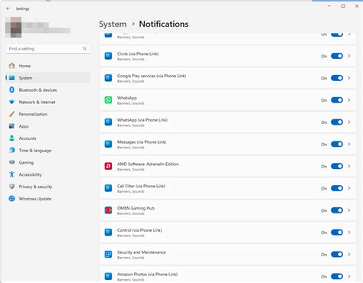Screen dimensions: 363x283
Task: Expand the WhatsApp row chevron
Action: point(349,100)
